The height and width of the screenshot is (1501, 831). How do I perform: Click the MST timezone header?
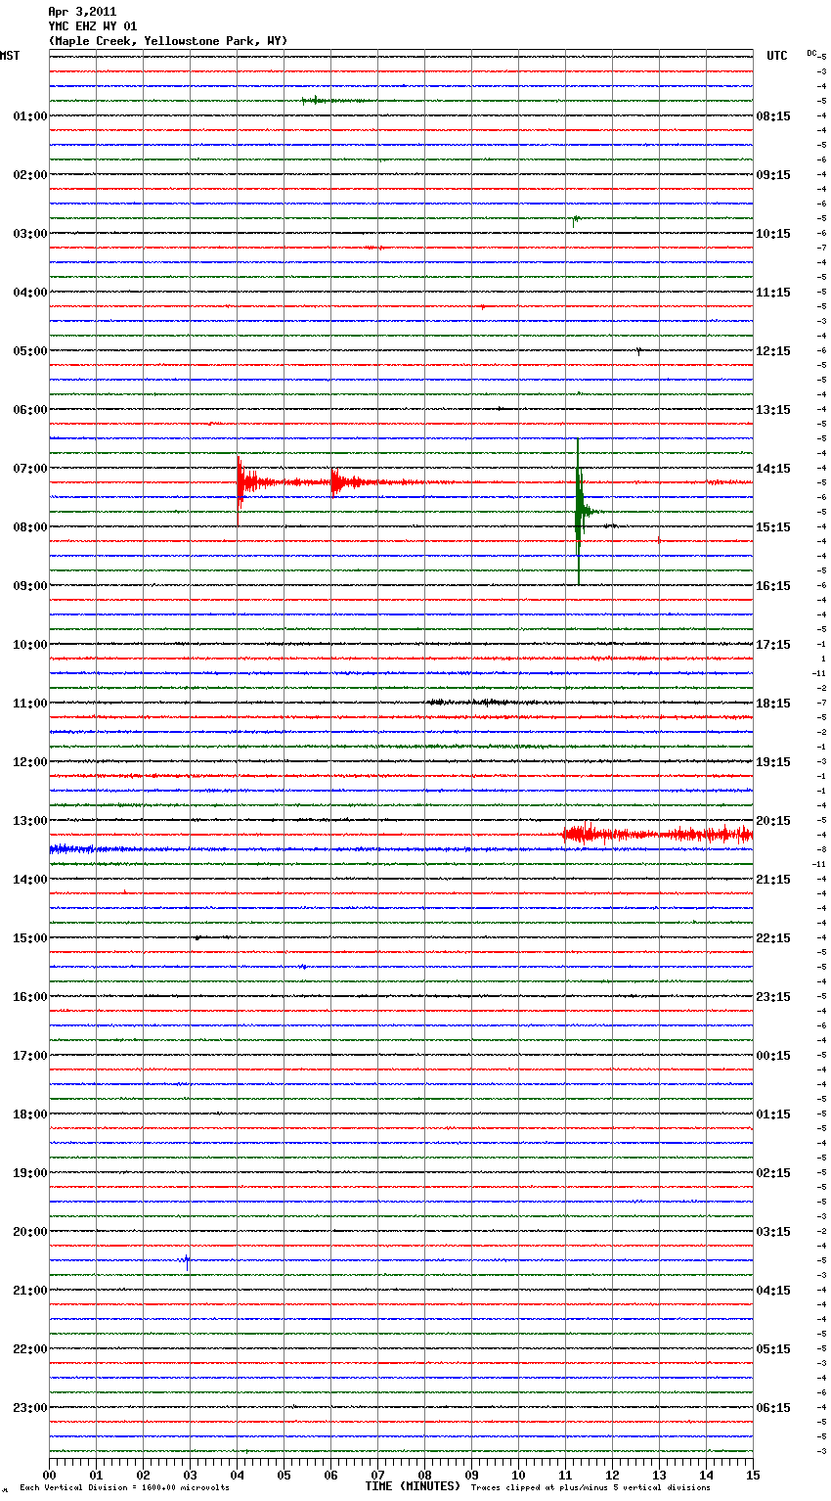[x=10, y=56]
